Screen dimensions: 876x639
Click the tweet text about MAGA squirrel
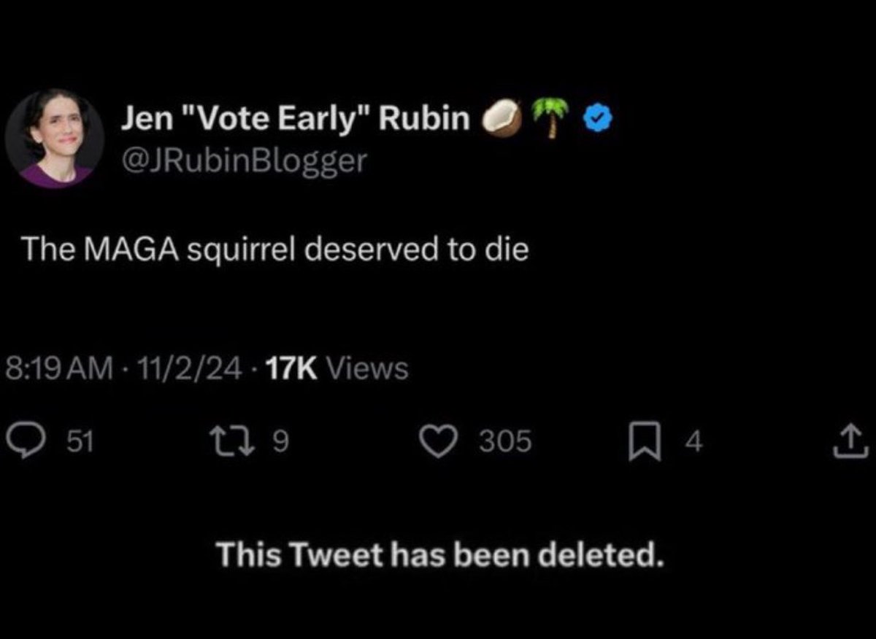click(x=273, y=250)
